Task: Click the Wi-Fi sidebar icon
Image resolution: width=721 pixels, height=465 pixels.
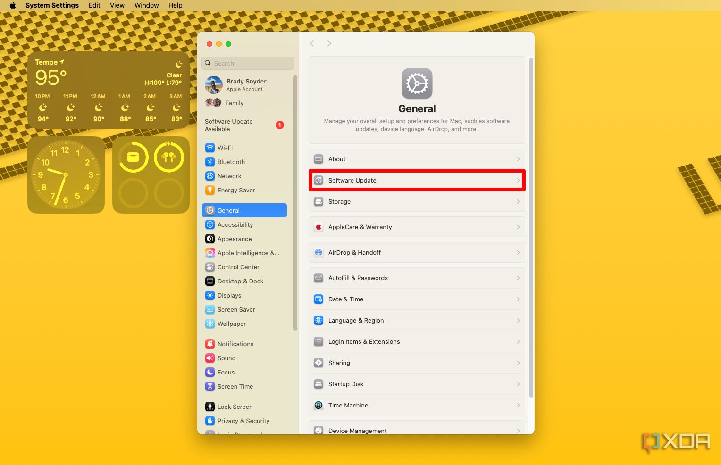Action: [x=210, y=148]
